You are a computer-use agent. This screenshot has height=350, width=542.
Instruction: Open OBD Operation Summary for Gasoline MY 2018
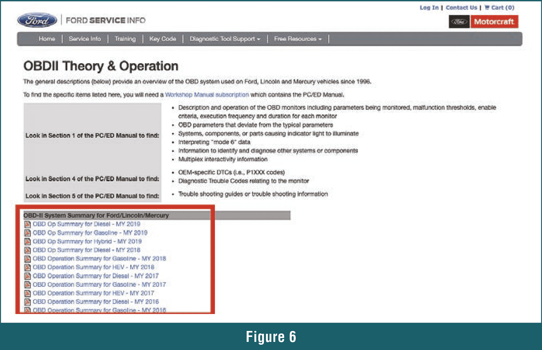(x=99, y=259)
